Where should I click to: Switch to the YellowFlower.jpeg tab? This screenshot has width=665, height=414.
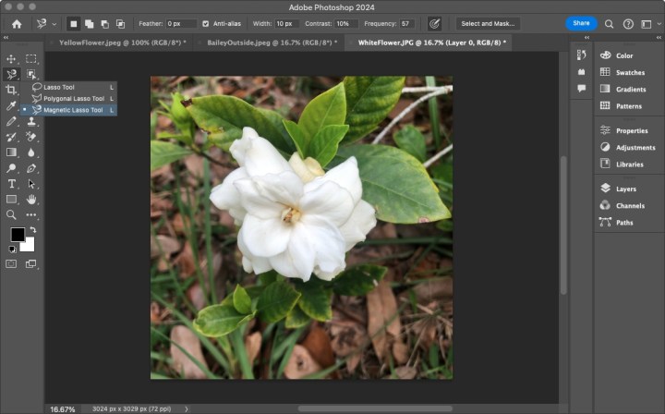tap(120, 43)
